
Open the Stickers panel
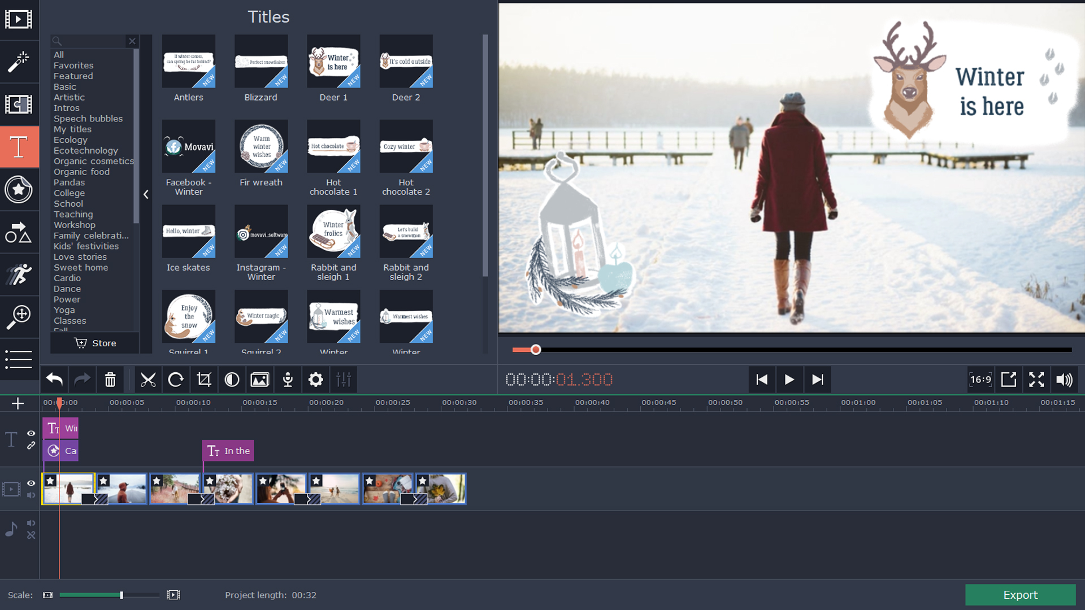[19, 190]
